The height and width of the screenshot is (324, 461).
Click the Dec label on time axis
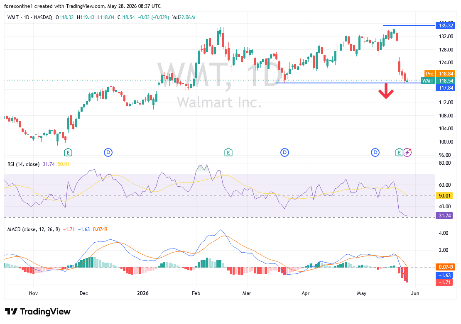pos(84,293)
